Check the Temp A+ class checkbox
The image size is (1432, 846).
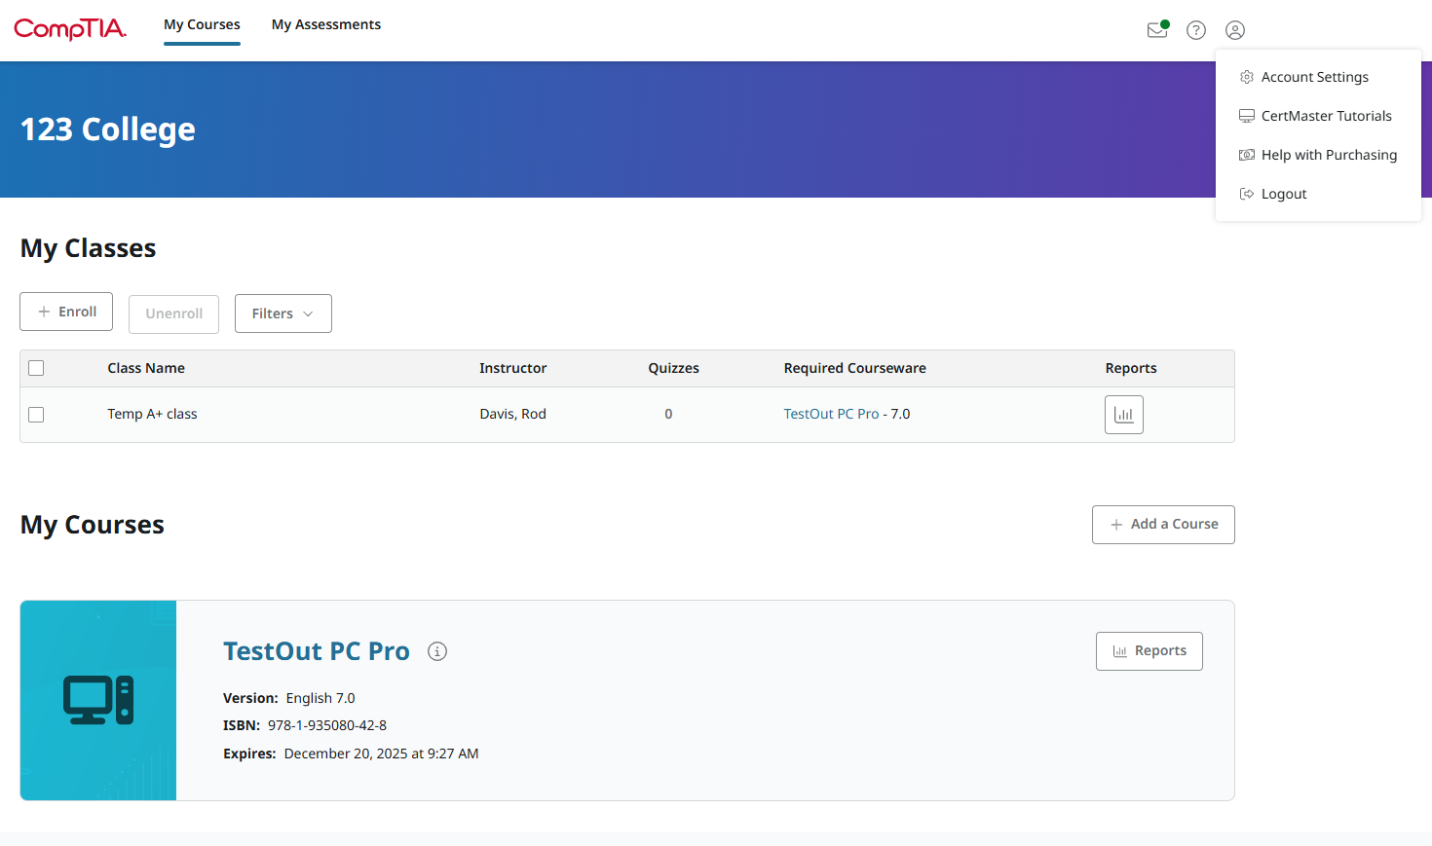point(36,415)
